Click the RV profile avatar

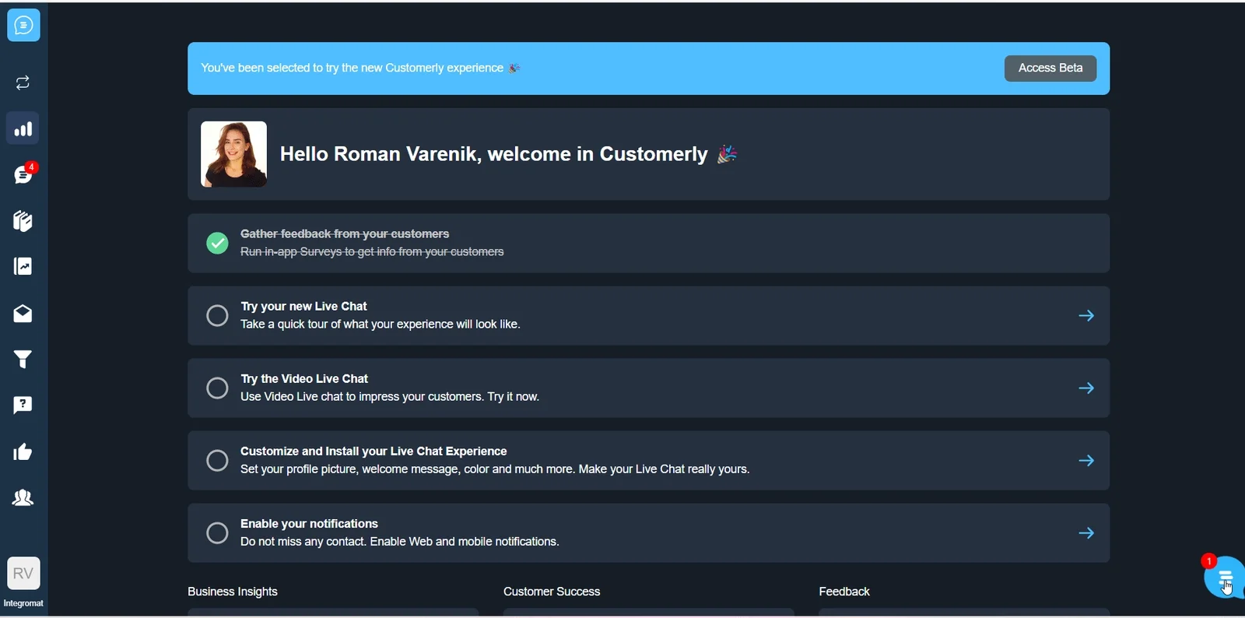[x=23, y=574]
